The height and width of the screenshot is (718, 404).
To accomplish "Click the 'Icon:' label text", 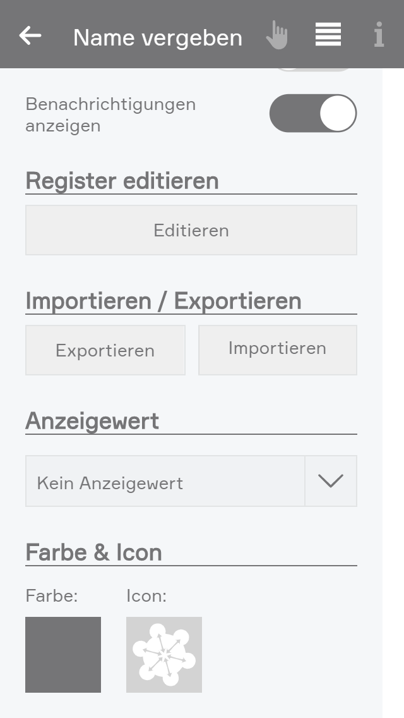I will (146, 596).
